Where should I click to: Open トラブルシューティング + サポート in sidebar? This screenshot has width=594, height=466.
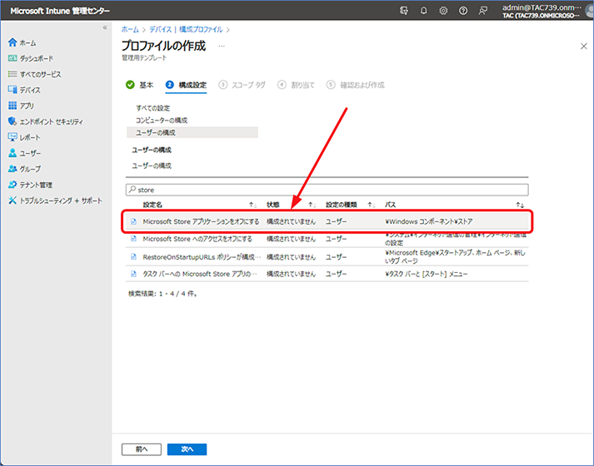pyautogui.click(x=55, y=201)
